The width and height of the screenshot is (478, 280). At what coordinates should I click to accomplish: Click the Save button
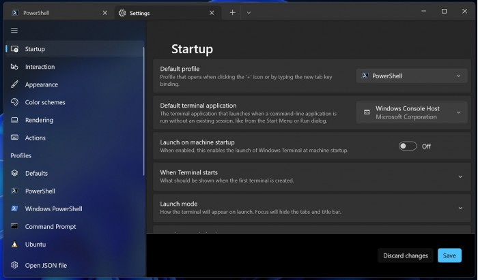[449, 255]
